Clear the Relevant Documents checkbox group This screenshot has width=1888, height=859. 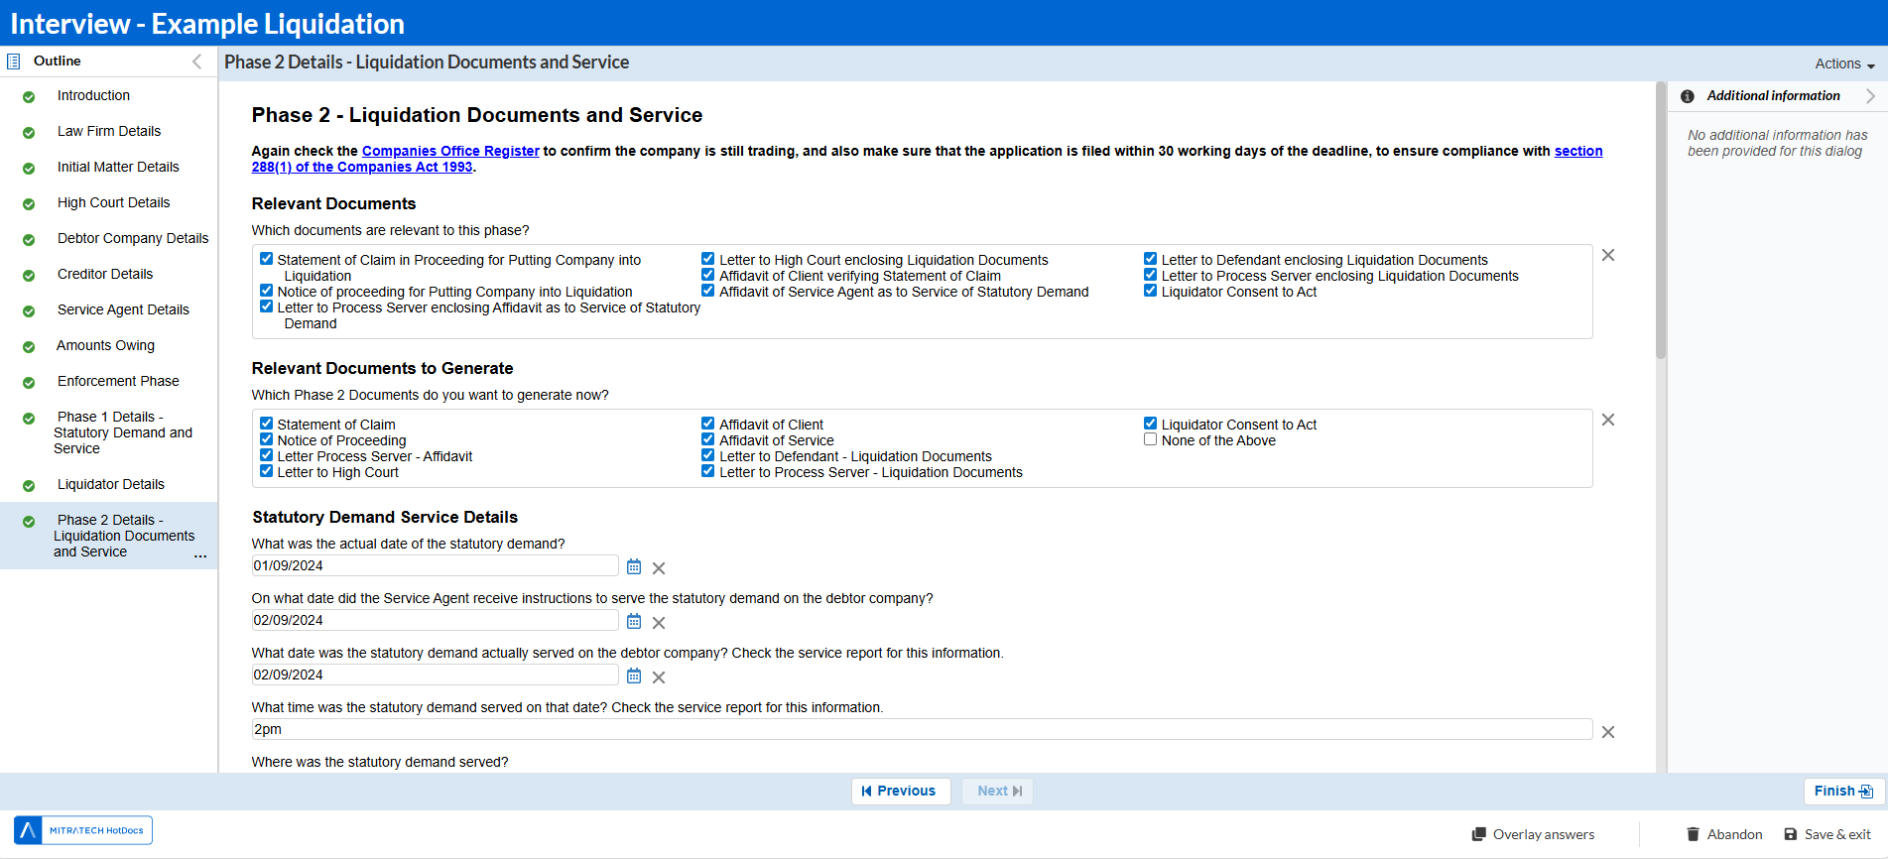click(x=1608, y=255)
